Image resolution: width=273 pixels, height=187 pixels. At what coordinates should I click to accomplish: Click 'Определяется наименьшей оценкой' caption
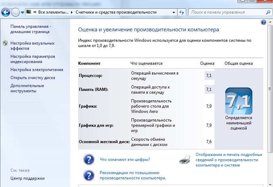pyautogui.click(x=239, y=123)
